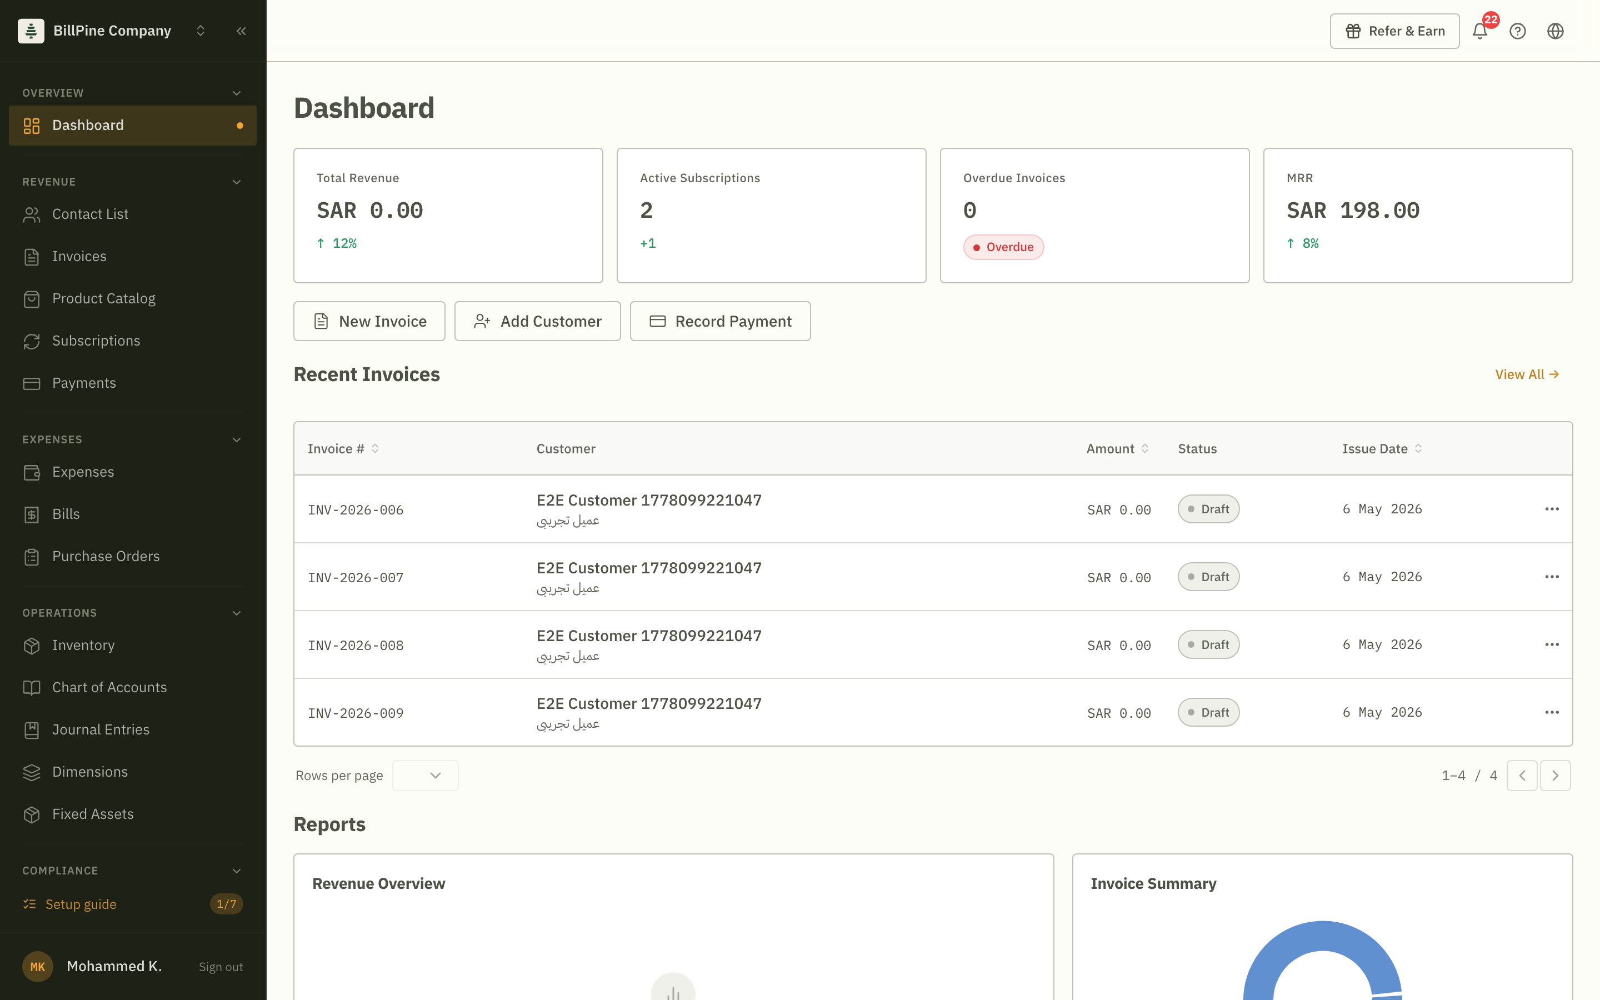This screenshot has height=1000, width=1600.
Task: Click the Refer & Earn button
Action: [1394, 31]
